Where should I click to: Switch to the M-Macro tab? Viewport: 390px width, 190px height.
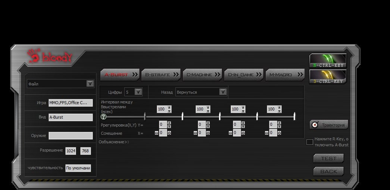coord(285,75)
